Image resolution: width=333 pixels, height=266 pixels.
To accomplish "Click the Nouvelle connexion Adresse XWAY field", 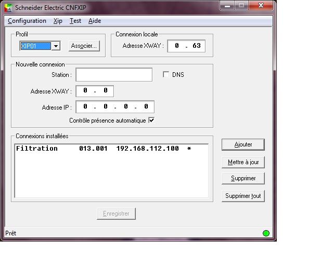I will [95, 91].
